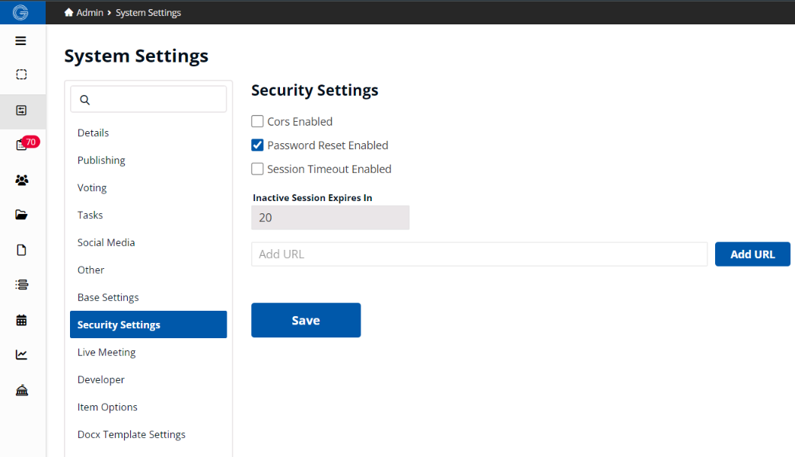Select the Security Settings menu item

point(148,324)
